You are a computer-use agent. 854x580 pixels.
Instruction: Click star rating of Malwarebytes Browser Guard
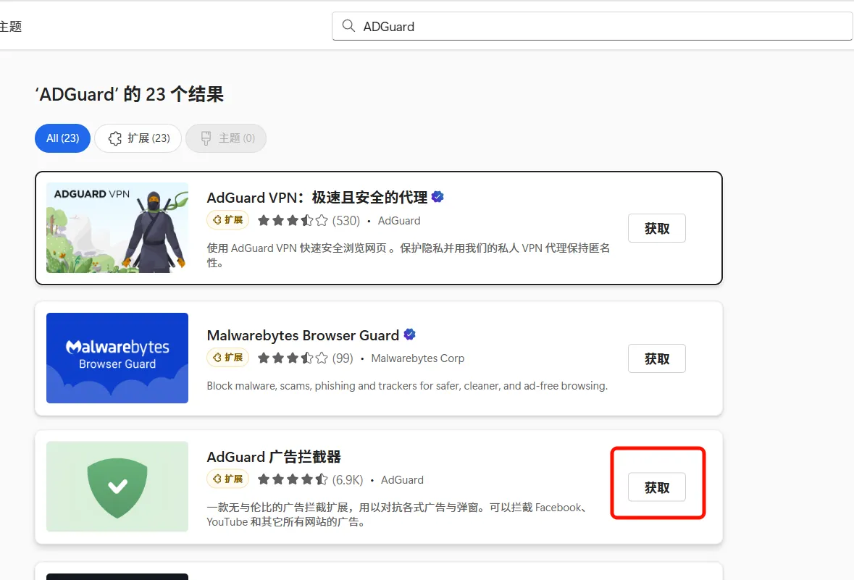pos(293,358)
